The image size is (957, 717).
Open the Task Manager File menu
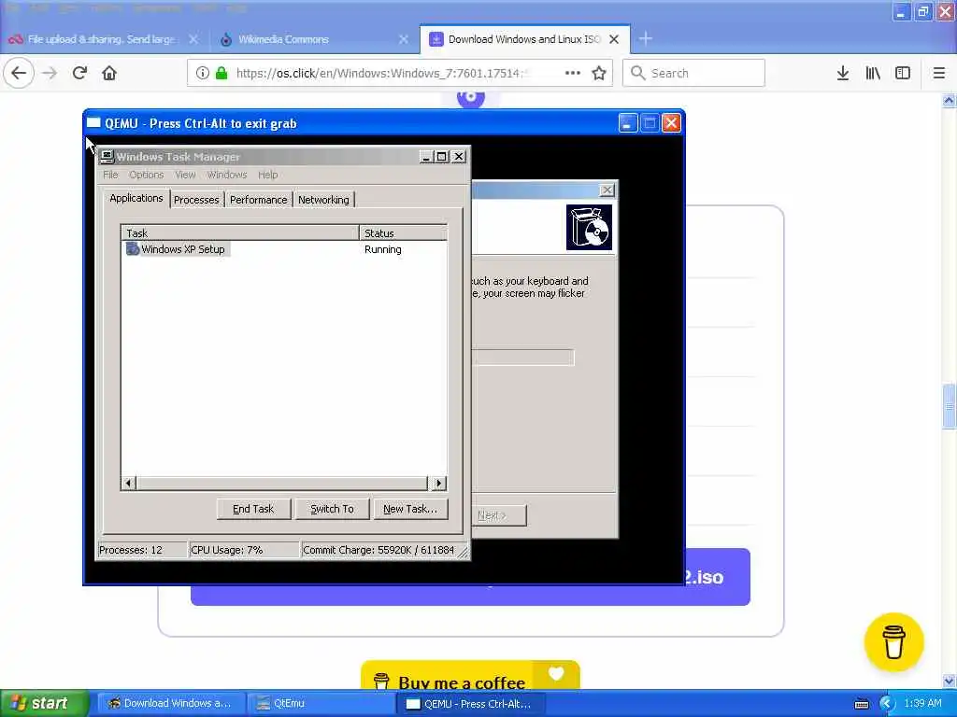[x=110, y=175]
